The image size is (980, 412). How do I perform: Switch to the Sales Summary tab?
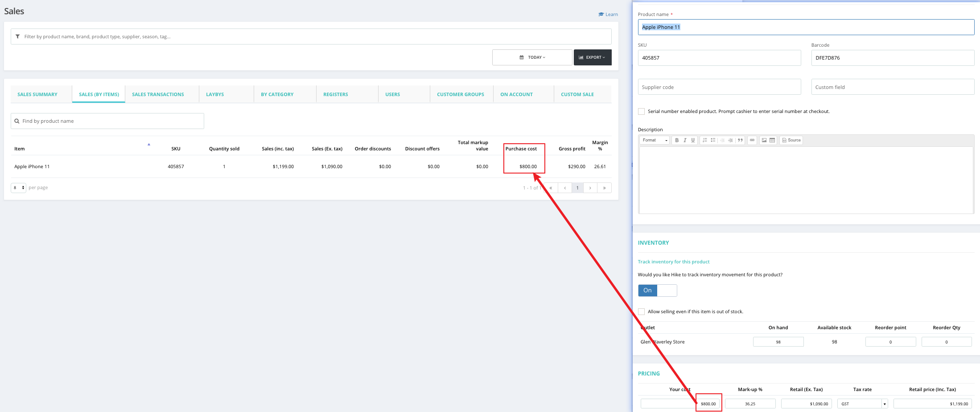(37, 94)
